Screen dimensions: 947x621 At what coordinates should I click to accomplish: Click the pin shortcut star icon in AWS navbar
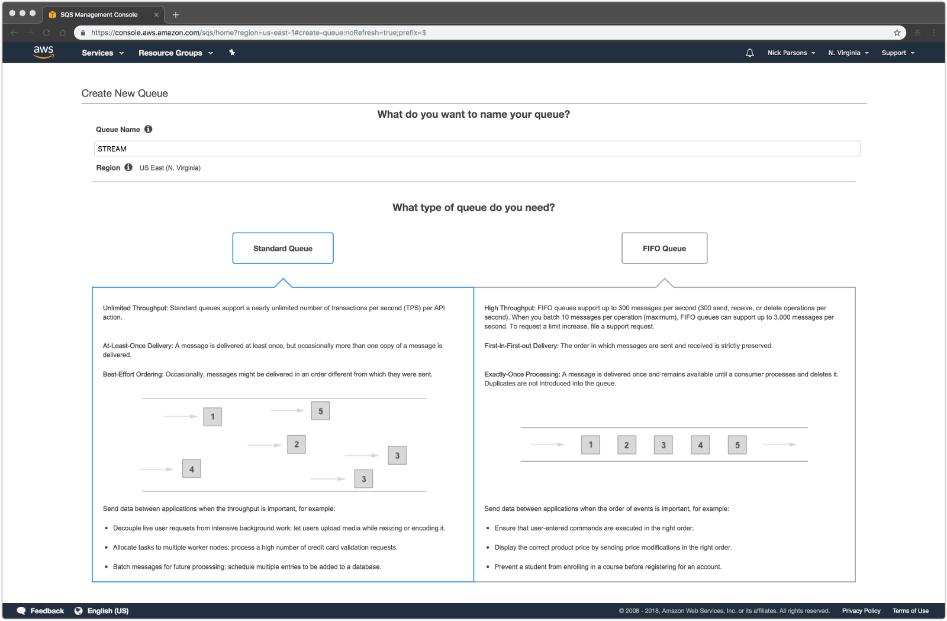coord(232,53)
